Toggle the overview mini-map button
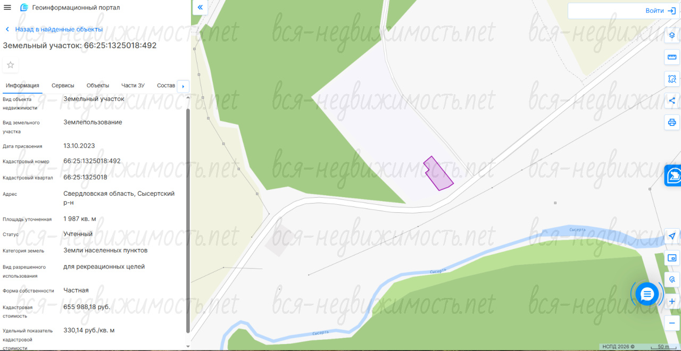 pyautogui.click(x=672, y=258)
